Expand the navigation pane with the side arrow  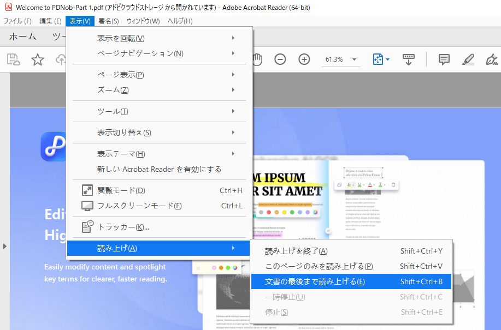click(5, 246)
